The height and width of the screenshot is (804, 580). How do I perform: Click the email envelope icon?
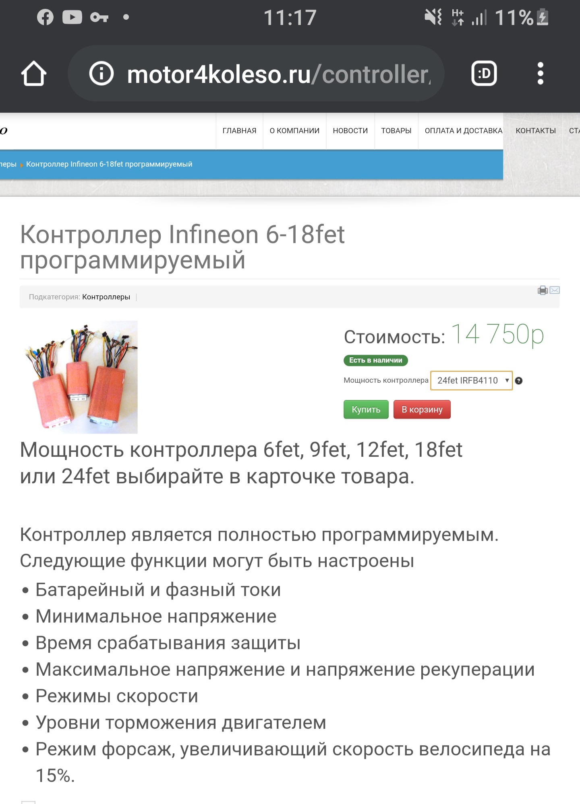click(555, 290)
